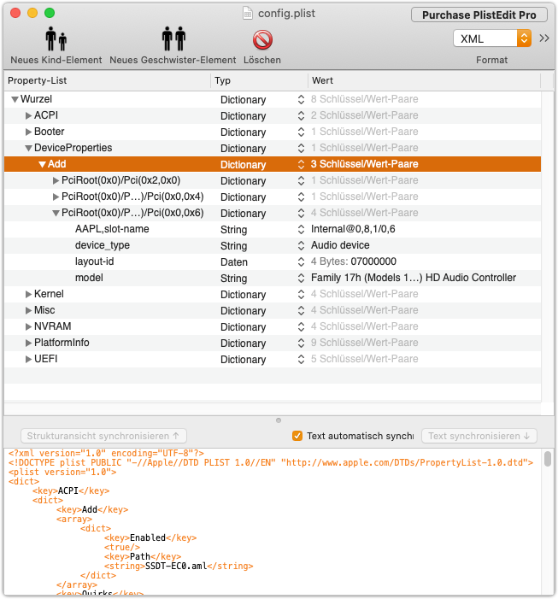Click the 07000000 data value
558x599 pixels.
click(x=373, y=261)
